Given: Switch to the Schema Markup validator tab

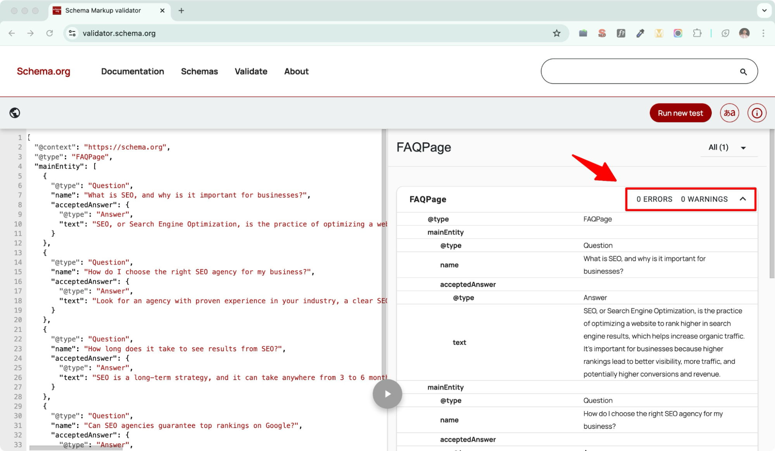Looking at the screenshot, I should [x=103, y=10].
